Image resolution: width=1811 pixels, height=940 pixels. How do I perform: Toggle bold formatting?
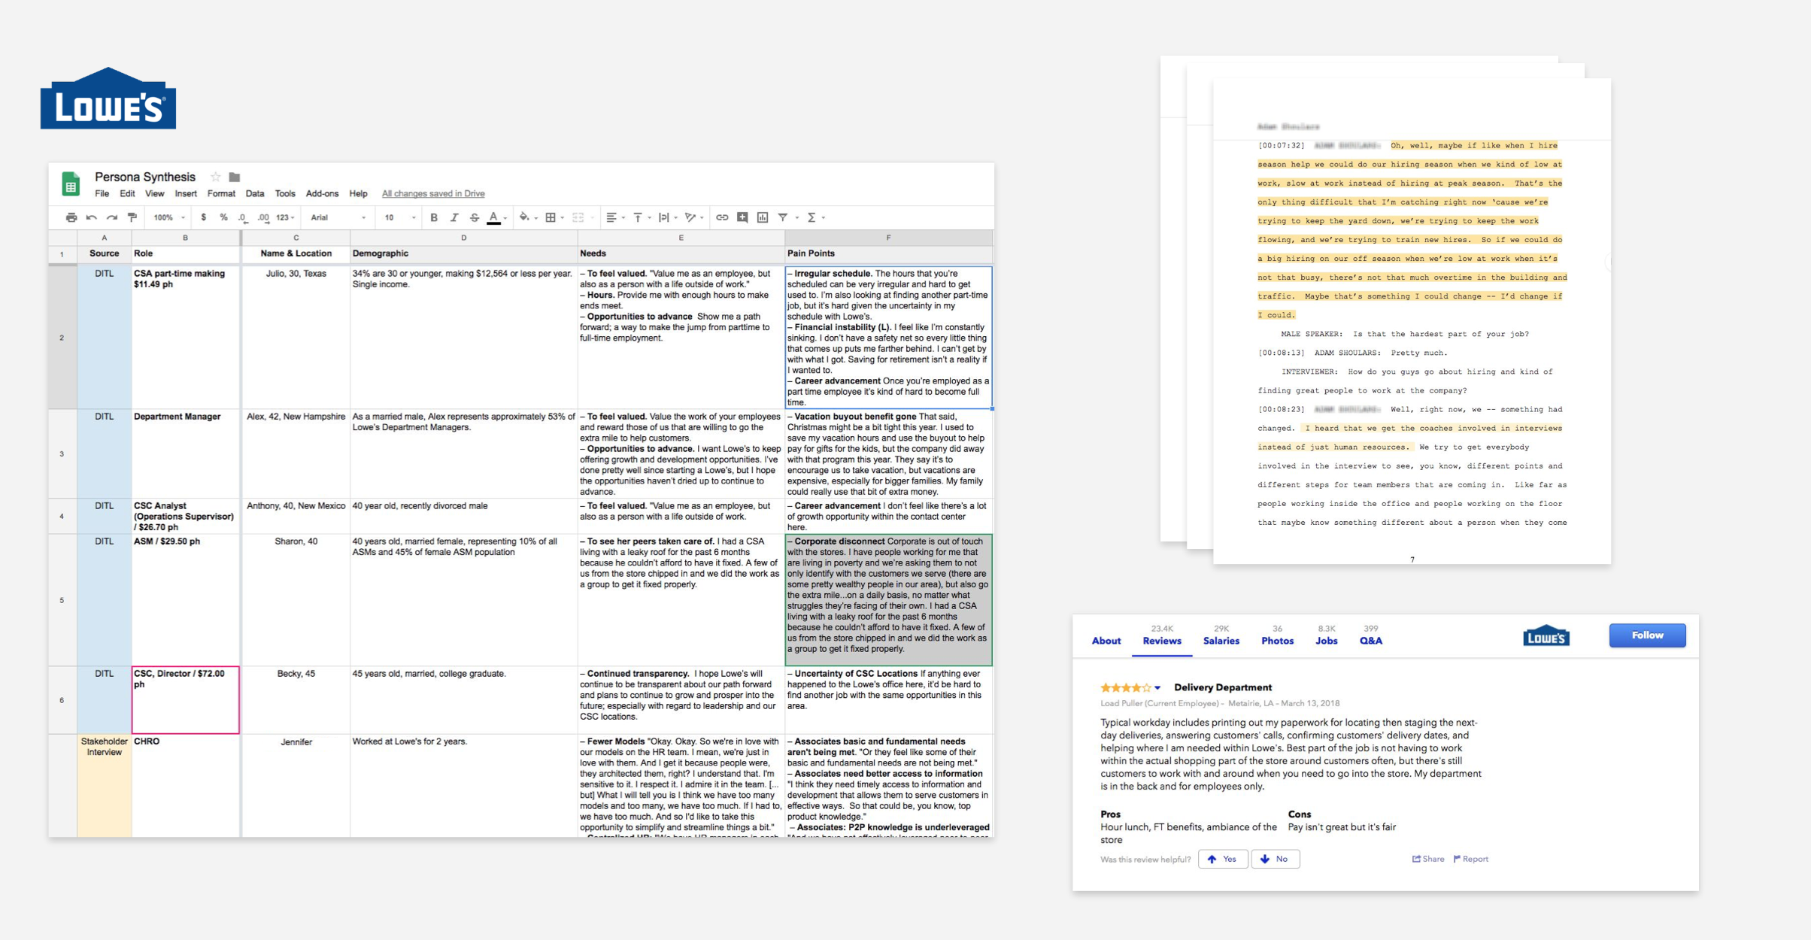point(434,217)
